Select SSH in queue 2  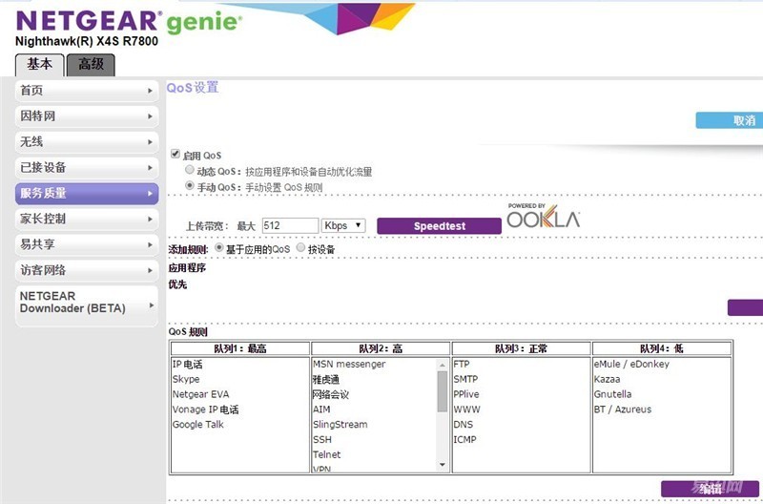[x=322, y=439]
